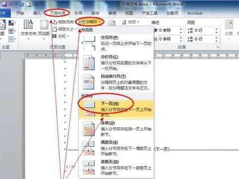Click the left indent 0 字符 field
239x179 pixels.
(168, 30)
